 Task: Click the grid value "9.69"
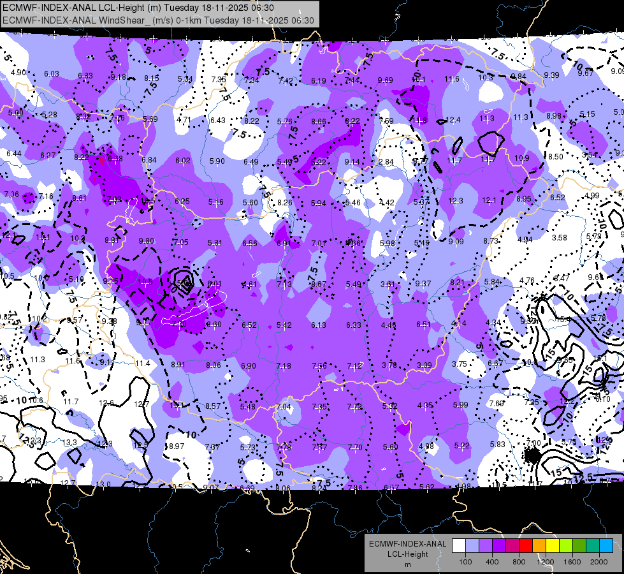point(385,80)
